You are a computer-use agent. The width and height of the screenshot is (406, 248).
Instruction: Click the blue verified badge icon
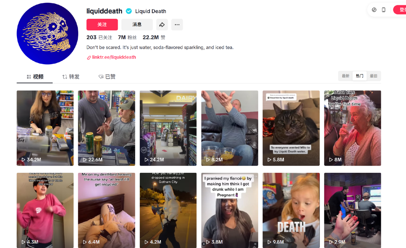pyautogui.click(x=129, y=11)
